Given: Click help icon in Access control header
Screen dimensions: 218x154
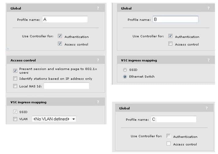Looking at the screenshot, I should click(98, 60).
